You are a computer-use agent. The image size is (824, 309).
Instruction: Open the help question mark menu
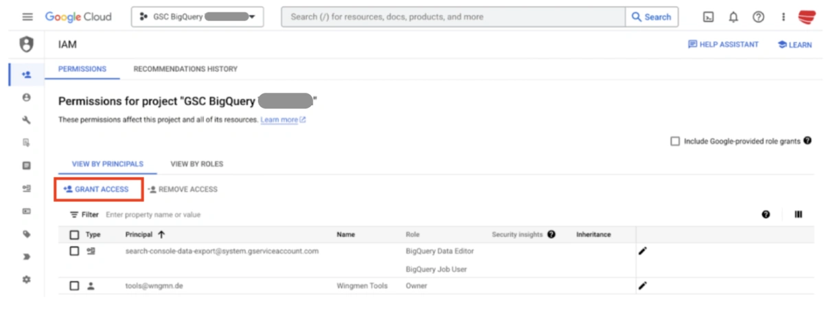[758, 17]
